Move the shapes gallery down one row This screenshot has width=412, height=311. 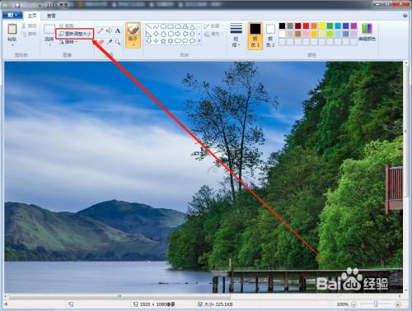point(199,34)
